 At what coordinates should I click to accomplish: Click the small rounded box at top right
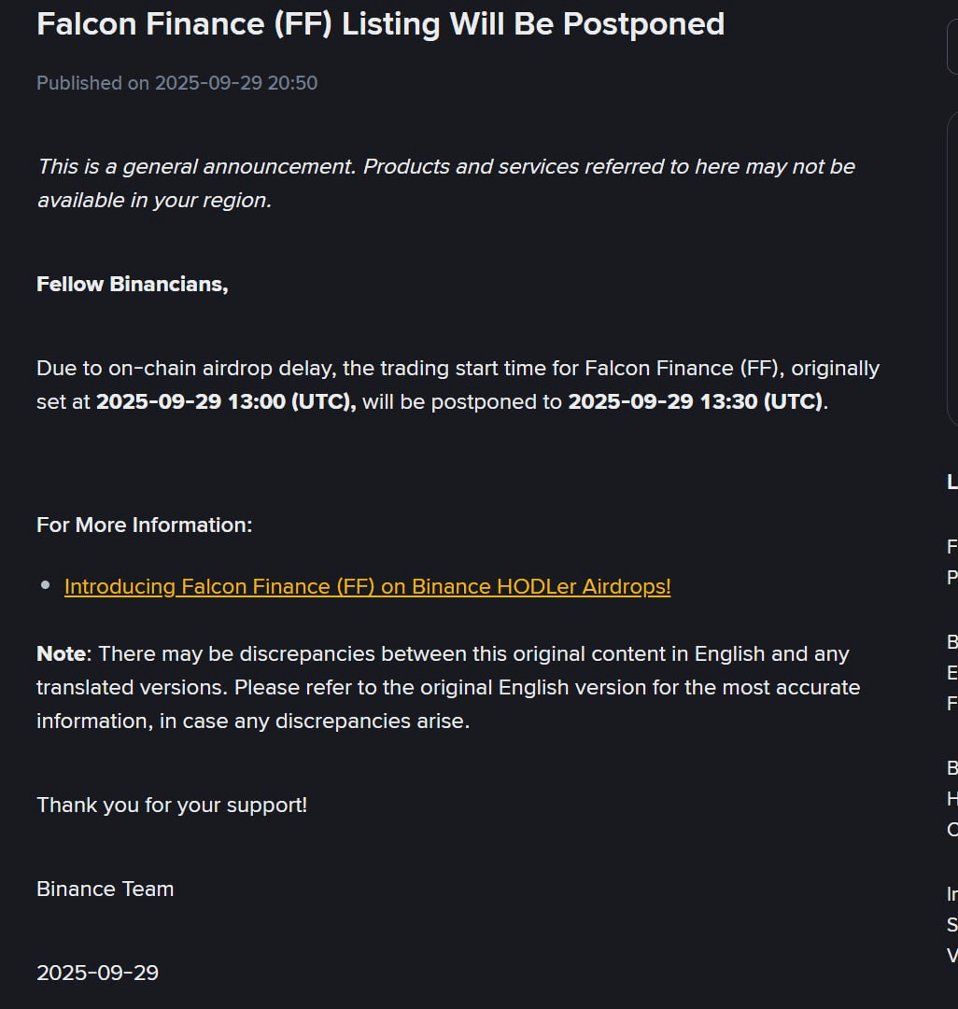[x=952, y=47]
